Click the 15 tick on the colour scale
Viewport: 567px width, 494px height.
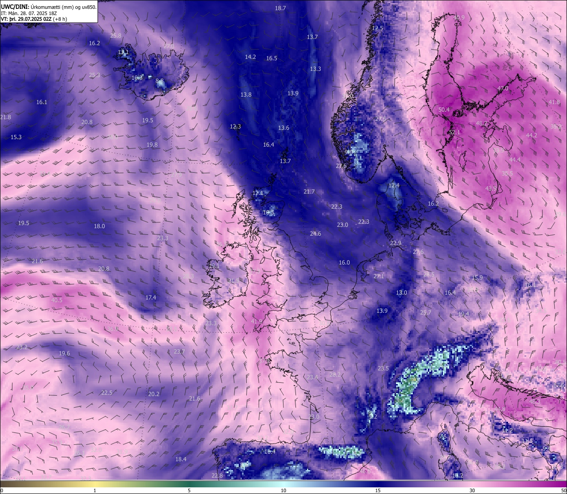click(378, 490)
